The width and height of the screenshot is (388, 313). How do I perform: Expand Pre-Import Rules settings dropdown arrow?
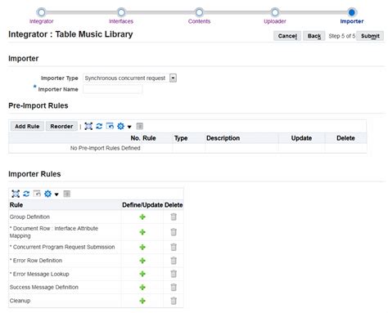click(129, 127)
